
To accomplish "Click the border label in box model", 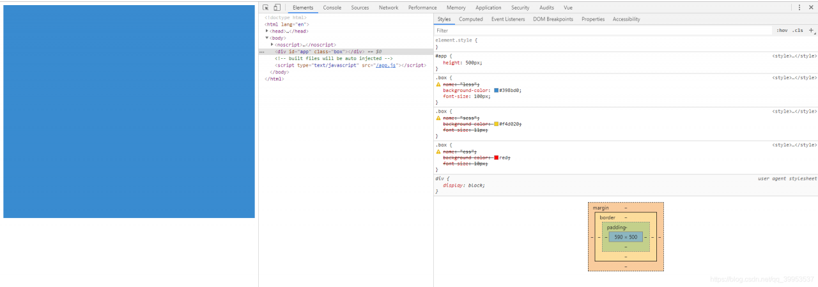I will (607, 217).
